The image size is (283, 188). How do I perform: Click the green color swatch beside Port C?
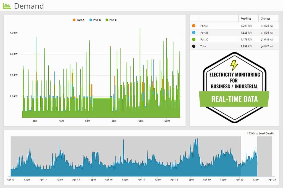193,39
